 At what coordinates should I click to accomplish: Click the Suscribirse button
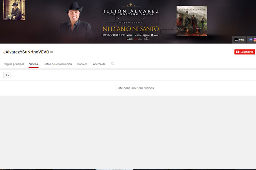244,52
